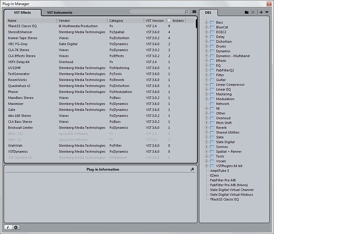Switch to the VST Effects tab

[x=23, y=13]
